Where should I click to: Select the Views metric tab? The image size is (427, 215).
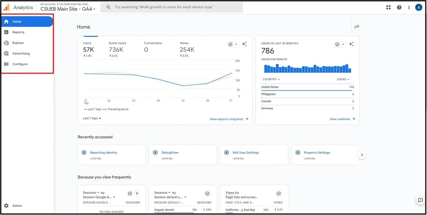(x=187, y=49)
